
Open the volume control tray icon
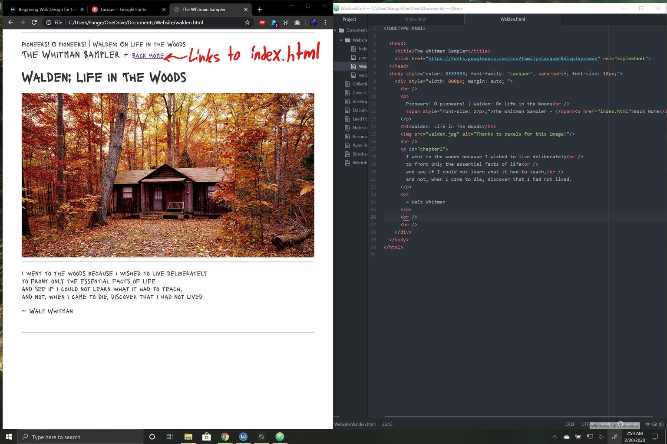601,437
